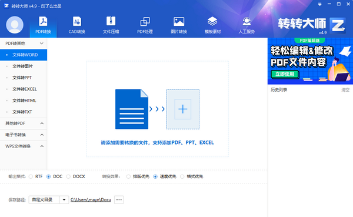This screenshot has width=353, height=217.
Task: Select DOCX output format
Action: coord(68,176)
